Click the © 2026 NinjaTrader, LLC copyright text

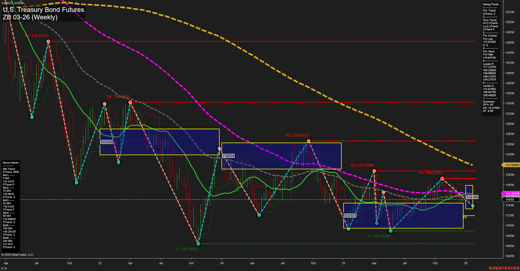17,254
